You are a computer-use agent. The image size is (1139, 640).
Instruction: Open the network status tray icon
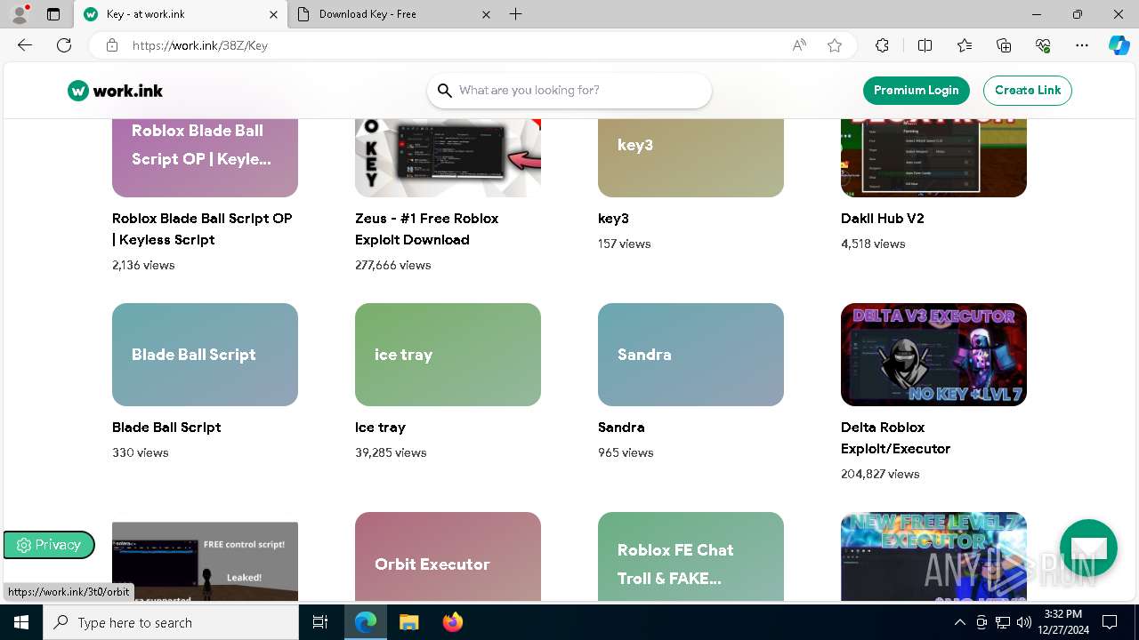click(x=1003, y=622)
